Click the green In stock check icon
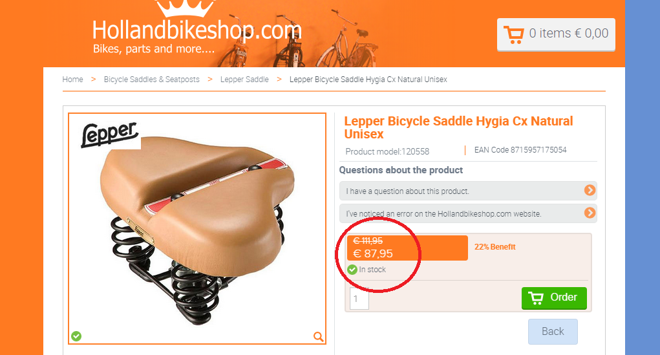The image size is (660, 355). 352,270
